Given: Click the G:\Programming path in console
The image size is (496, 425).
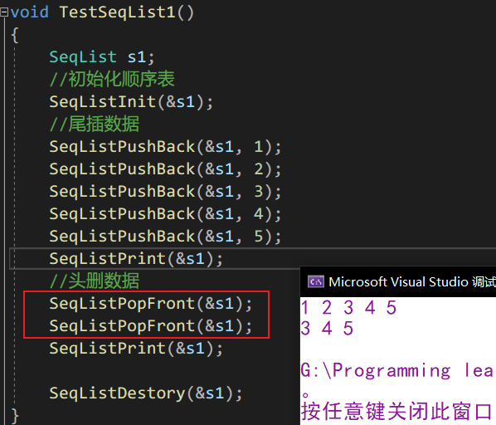Looking at the screenshot, I should coord(376,370).
